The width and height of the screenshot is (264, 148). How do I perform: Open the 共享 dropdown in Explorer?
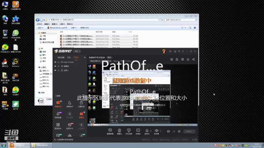tap(74, 28)
